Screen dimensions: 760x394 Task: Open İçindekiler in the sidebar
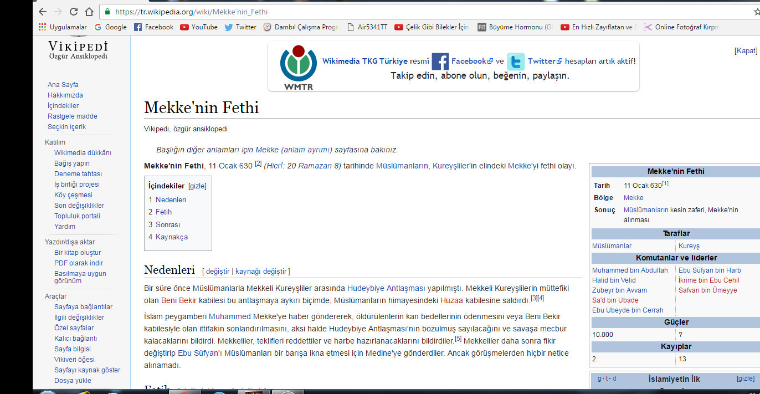click(x=63, y=106)
